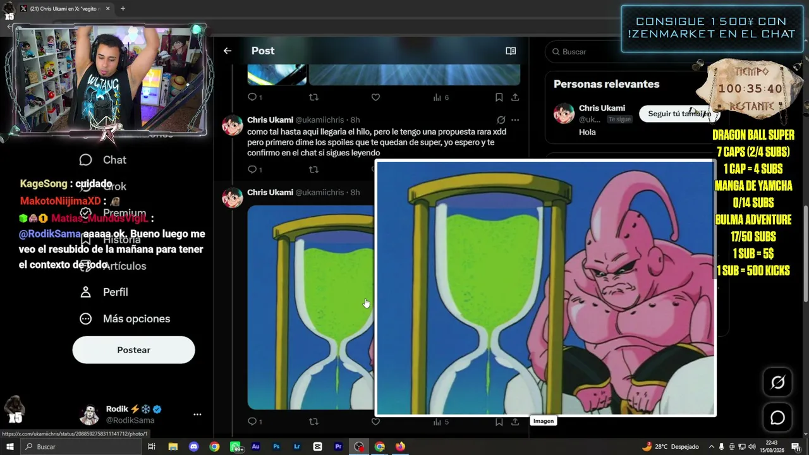Repost the 'como tal hasta aqui' post
Image resolution: width=809 pixels, height=455 pixels.
(313, 169)
